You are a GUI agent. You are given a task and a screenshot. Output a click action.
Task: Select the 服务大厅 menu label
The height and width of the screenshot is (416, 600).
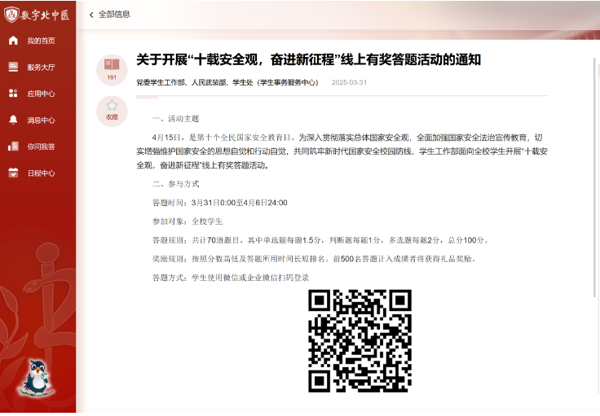pyautogui.click(x=41, y=68)
